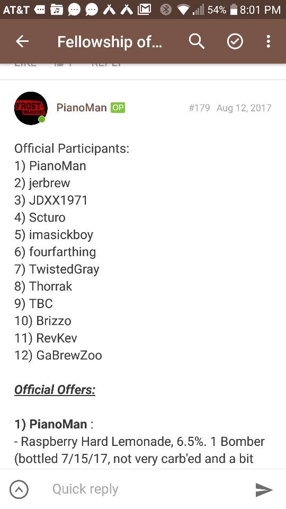Screen dimensions: 286x509
Task: Tap the checkmark circle icon
Action: click(x=235, y=41)
